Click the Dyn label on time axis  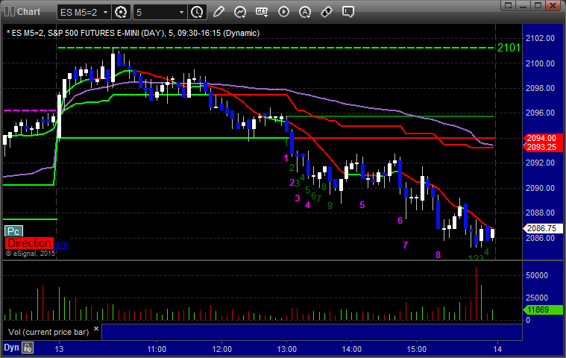pos(11,348)
